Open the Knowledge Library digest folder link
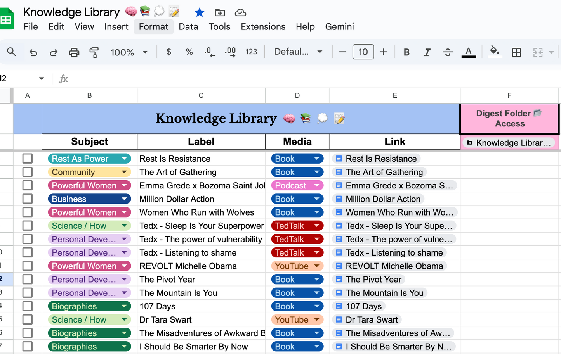The image size is (561, 354). coord(509,143)
